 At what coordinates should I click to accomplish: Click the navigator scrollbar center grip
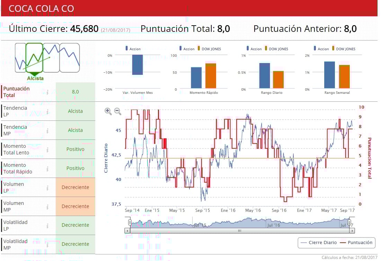point(240,231)
